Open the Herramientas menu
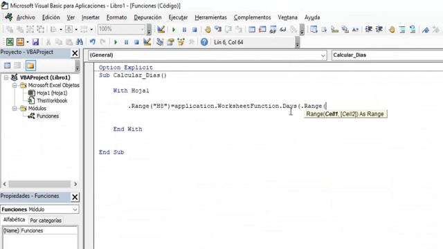 pyautogui.click(x=210, y=17)
